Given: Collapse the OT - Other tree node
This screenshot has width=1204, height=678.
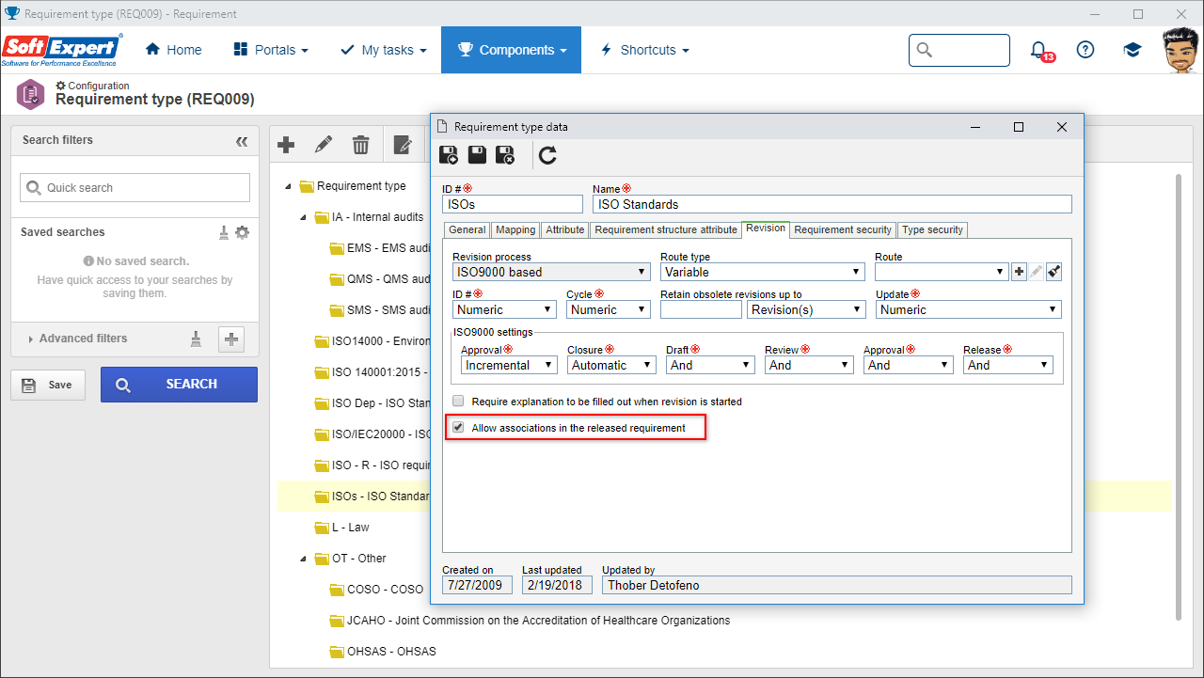Looking at the screenshot, I should tap(303, 559).
